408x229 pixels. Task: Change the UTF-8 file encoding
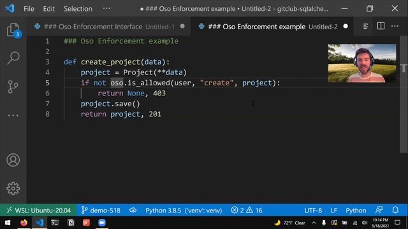tap(313, 211)
